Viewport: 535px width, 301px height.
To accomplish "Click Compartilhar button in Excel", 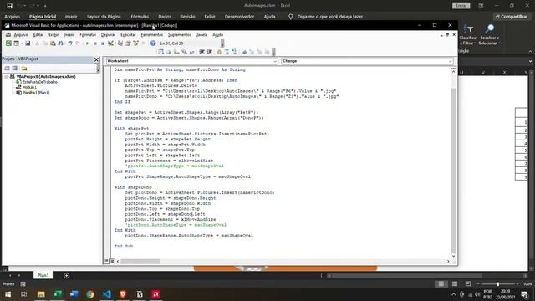I will [x=512, y=17].
